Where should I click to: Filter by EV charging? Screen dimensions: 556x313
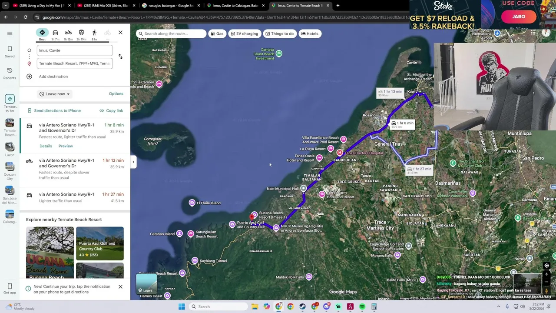(x=244, y=33)
